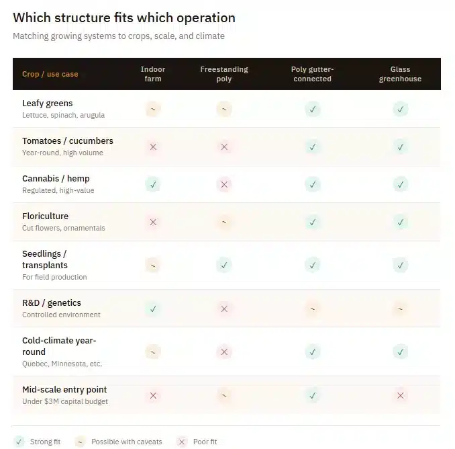Click the Tomatoes Glass greenhouse check icon
This screenshot has height=449, width=455.
coord(401,147)
